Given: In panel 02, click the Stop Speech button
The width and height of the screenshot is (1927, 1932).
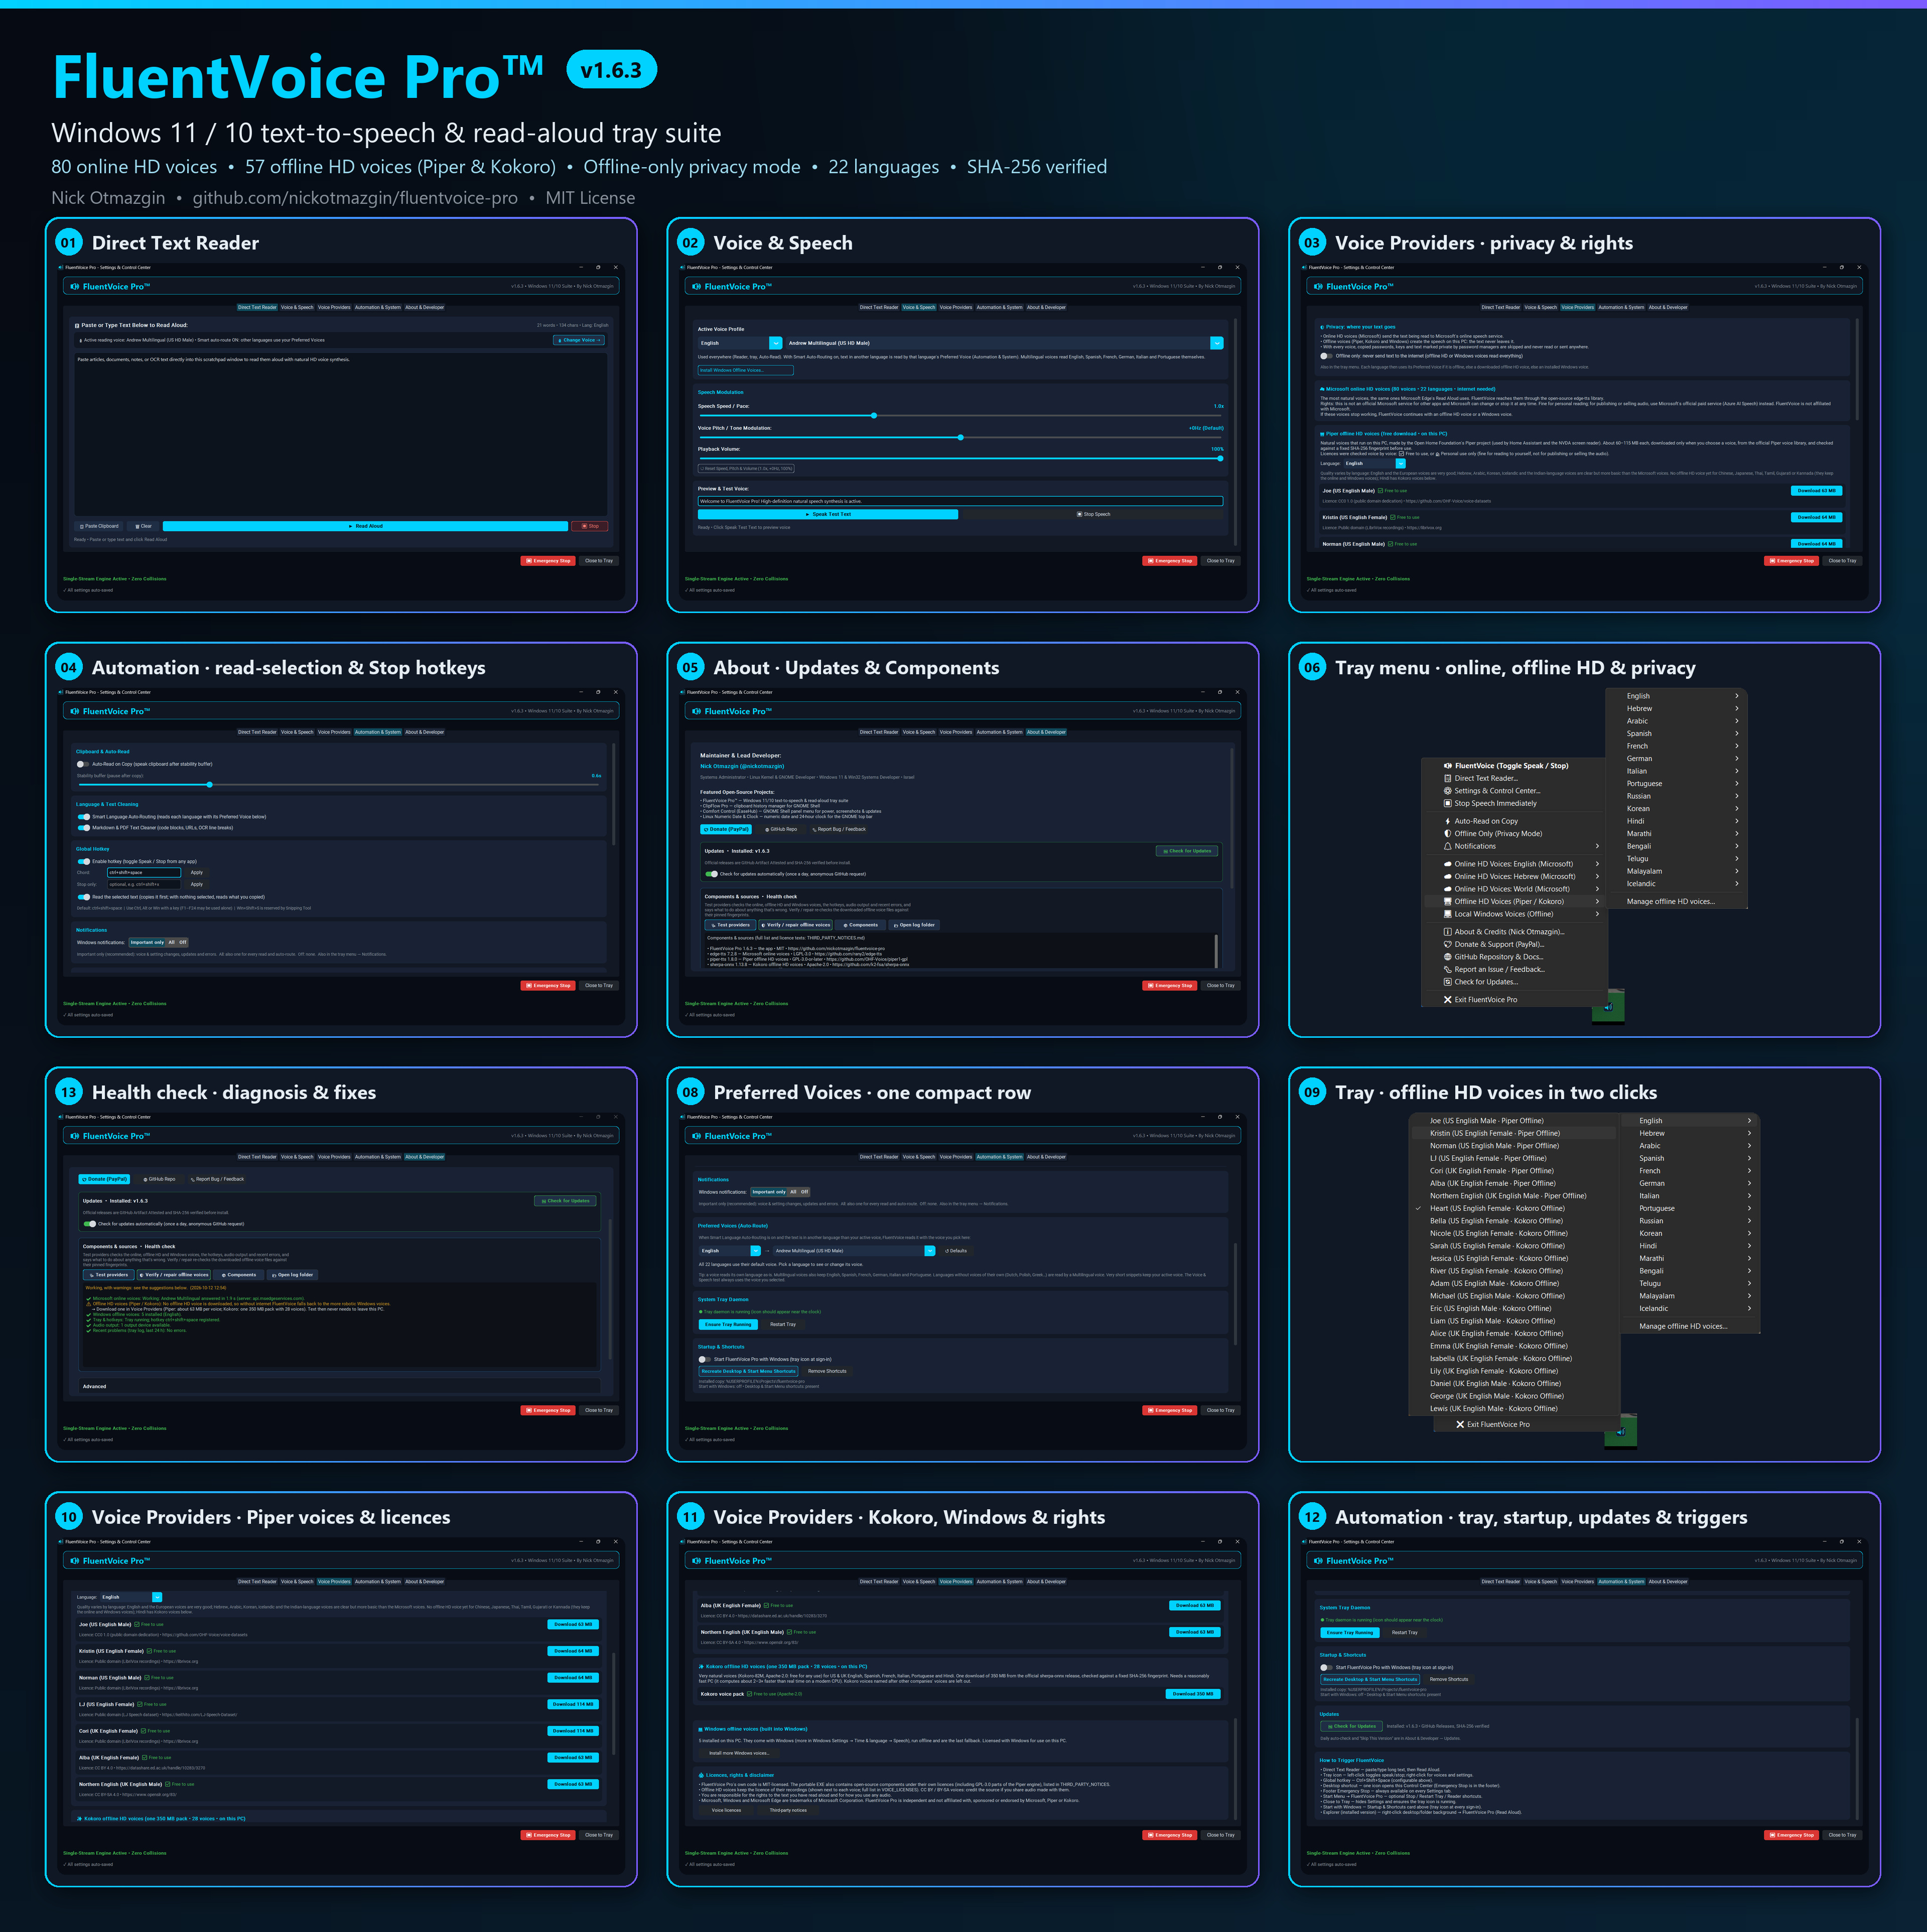Looking at the screenshot, I should [1093, 514].
